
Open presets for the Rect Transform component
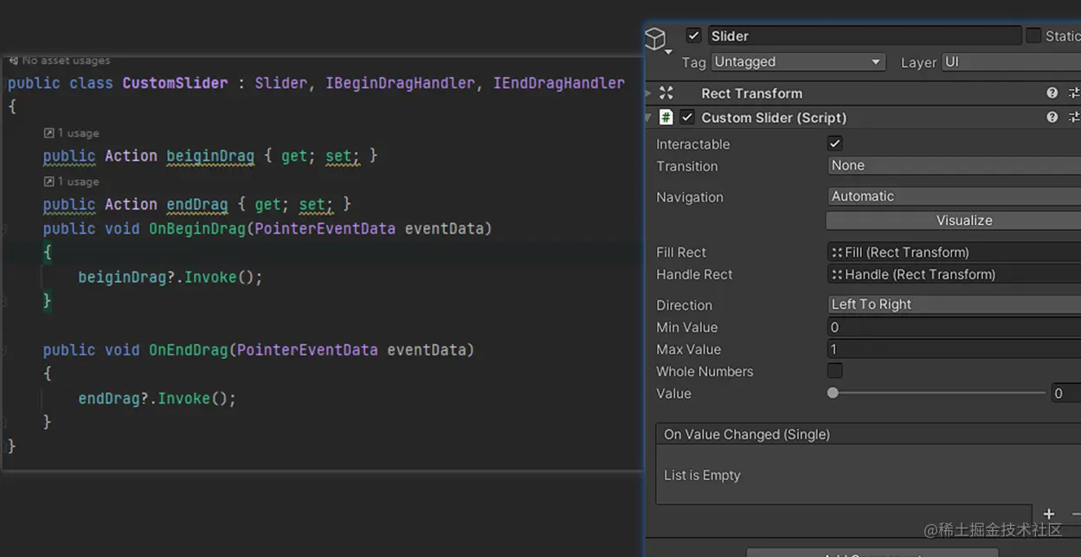[x=1073, y=93]
